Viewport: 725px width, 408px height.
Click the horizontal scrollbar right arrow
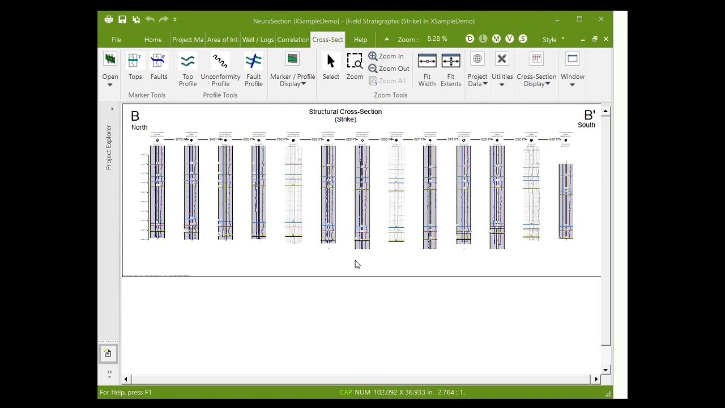click(x=596, y=379)
